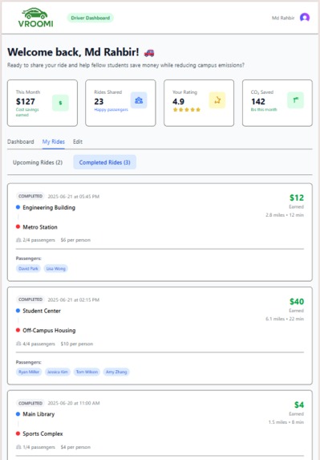Click the COMPLETED badge on Engineering Building ride
The height and width of the screenshot is (460, 320).
pyautogui.click(x=30, y=196)
